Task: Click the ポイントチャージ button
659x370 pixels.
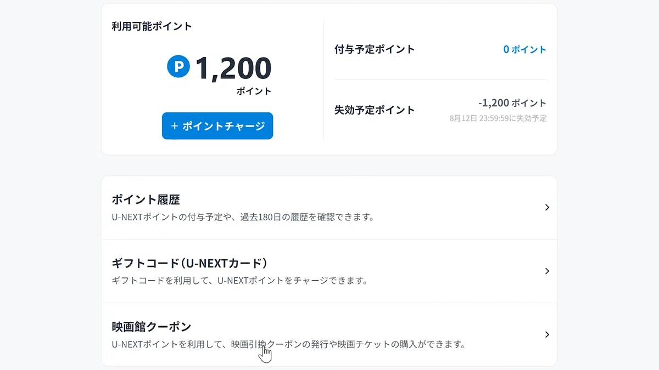Action: (x=217, y=126)
